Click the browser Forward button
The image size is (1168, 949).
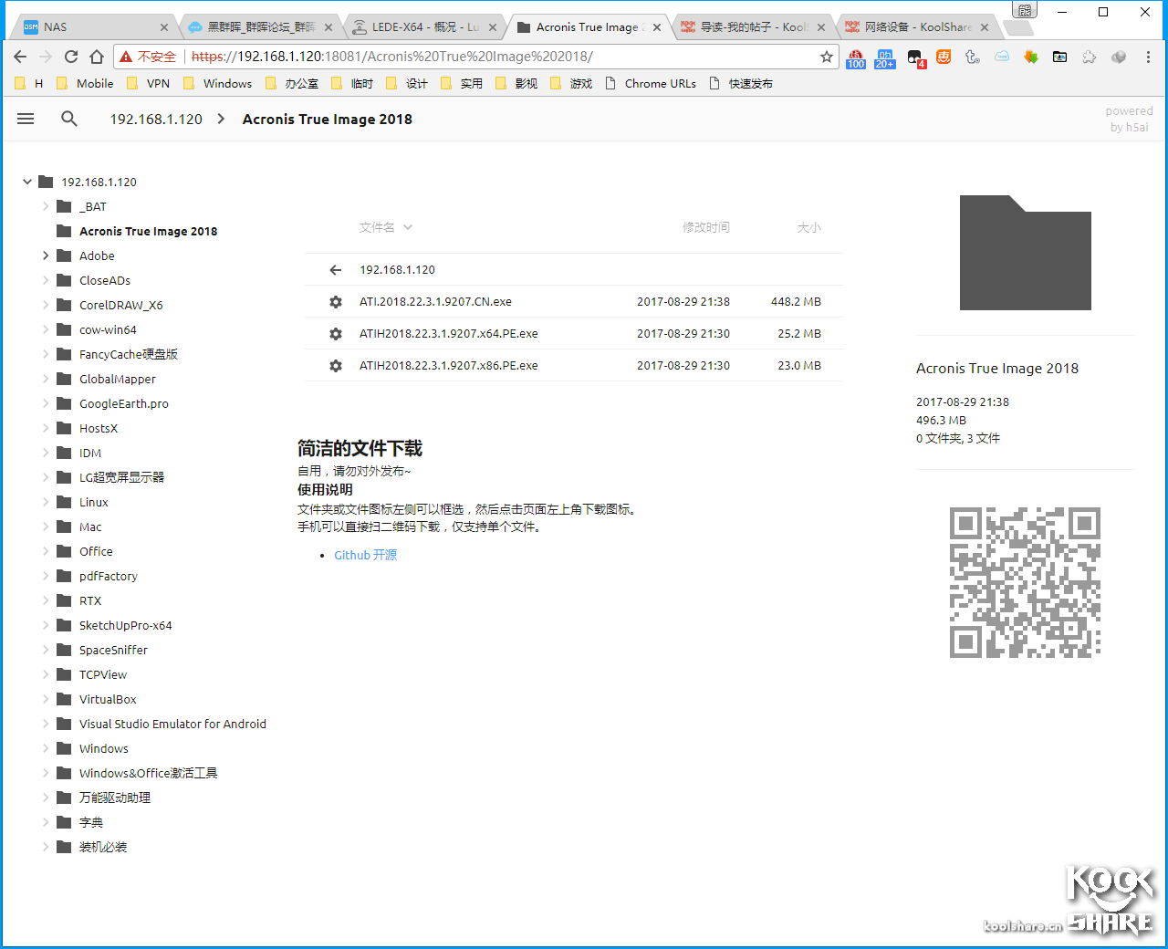[46, 57]
